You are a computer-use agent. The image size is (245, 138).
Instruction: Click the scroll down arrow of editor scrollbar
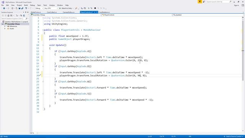coord(243,131)
